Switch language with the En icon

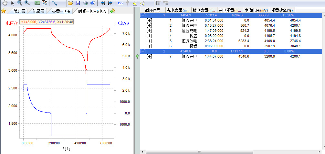pos(120,3)
